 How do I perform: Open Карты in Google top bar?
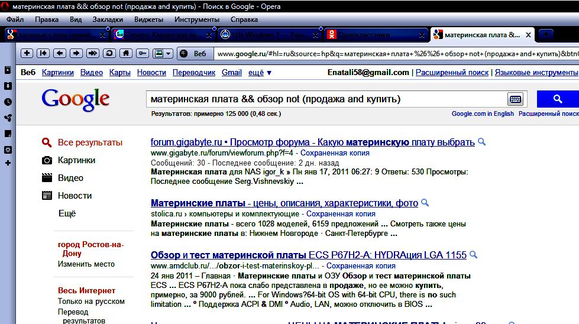tap(119, 72)
